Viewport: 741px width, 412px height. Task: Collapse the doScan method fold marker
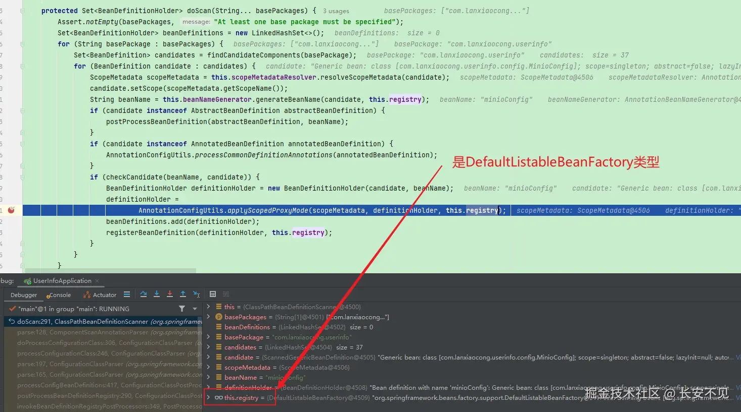pos(22,11)
